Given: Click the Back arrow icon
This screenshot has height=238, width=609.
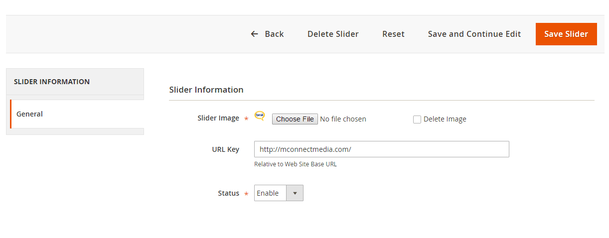Looking at the screenshot, I should coord(255,34).
